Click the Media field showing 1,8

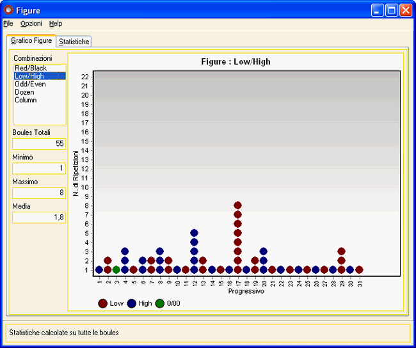click(x=39, y=217)
